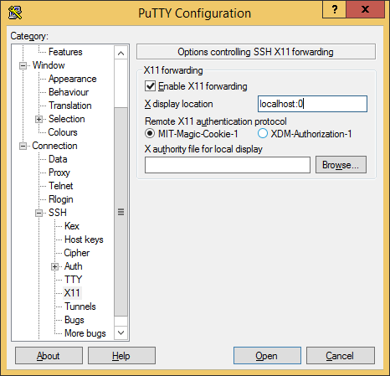Select the Connection category
This screenshot has height=376, width=390.
click(x=54, y=146)
